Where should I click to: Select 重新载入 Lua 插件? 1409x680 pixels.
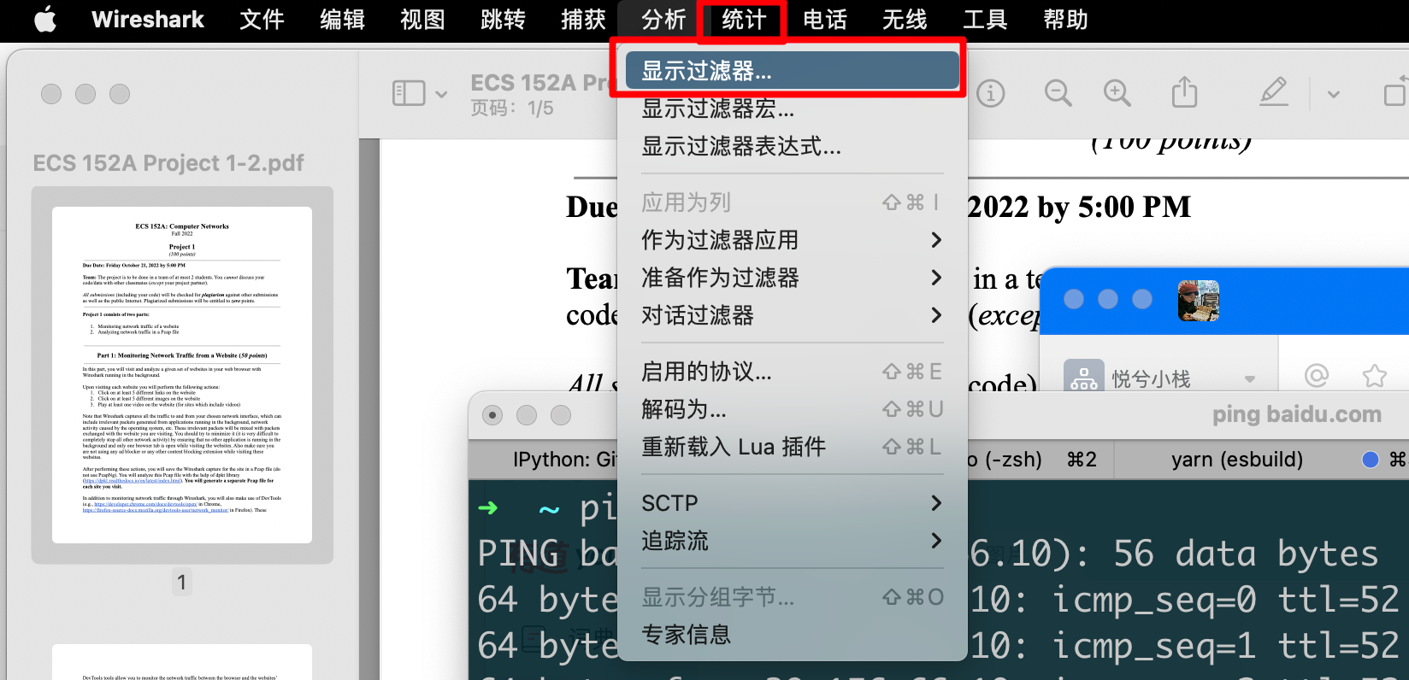[793, 447]
